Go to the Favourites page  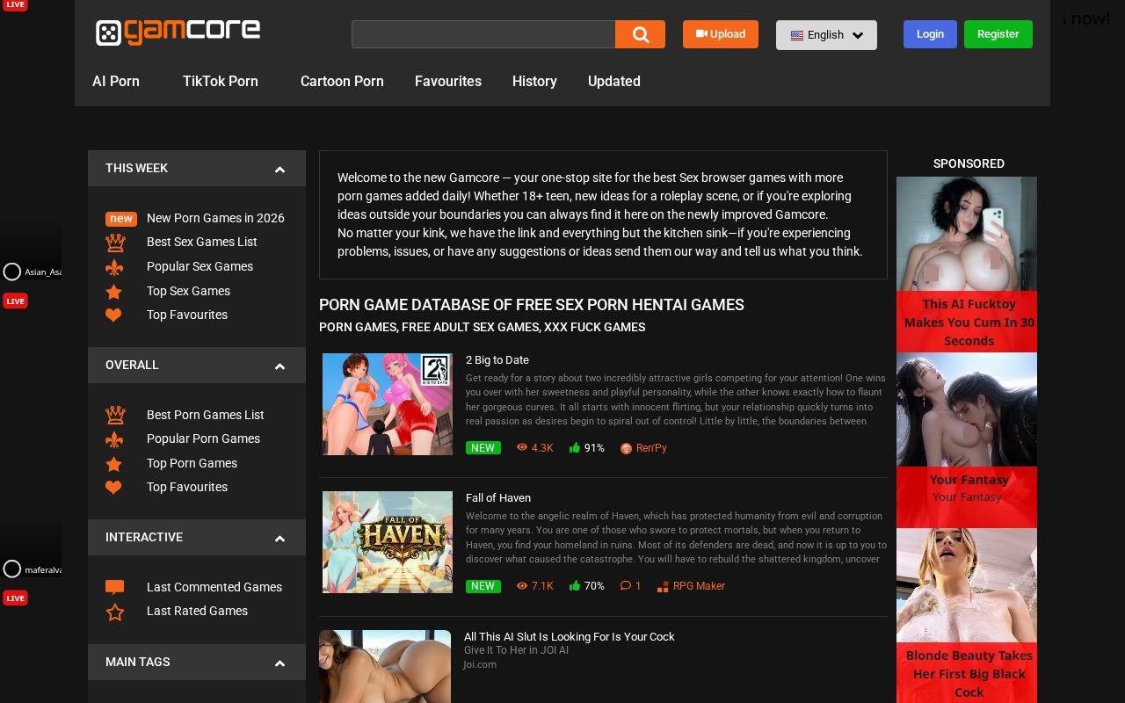pyautogui.click(x=448, y=81)
